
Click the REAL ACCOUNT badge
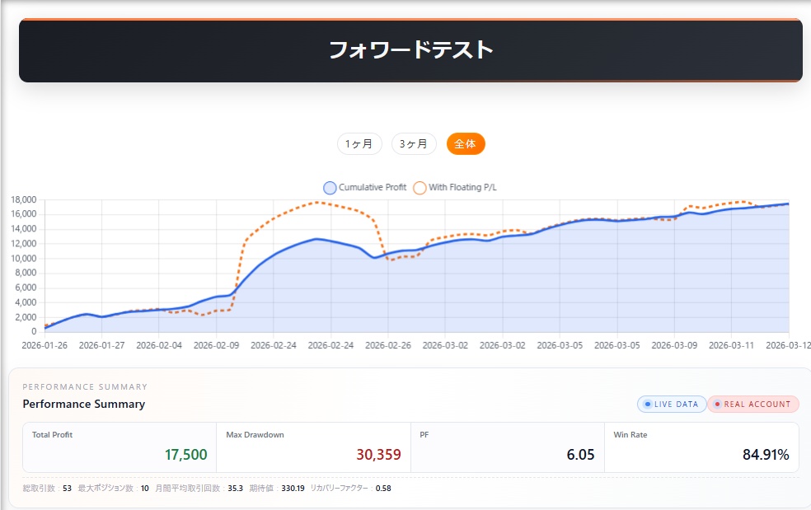pyautogui.click(x=753, y=405)
